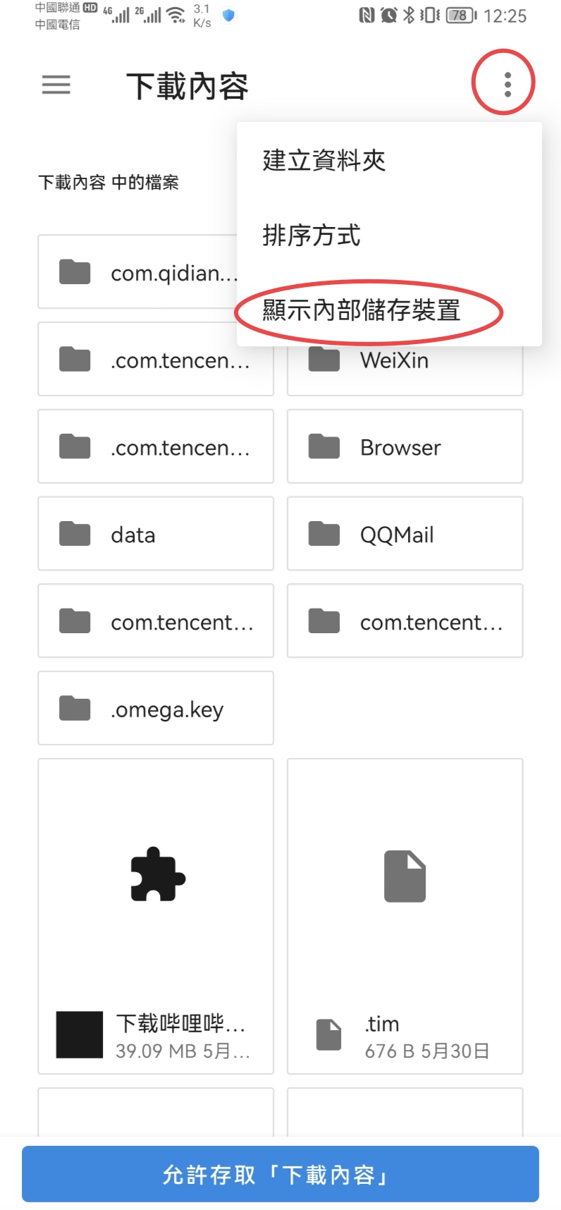Open the Browser folder
Image resolution: width=561 pixels, height=1210 pixels.
click(405, 446)
